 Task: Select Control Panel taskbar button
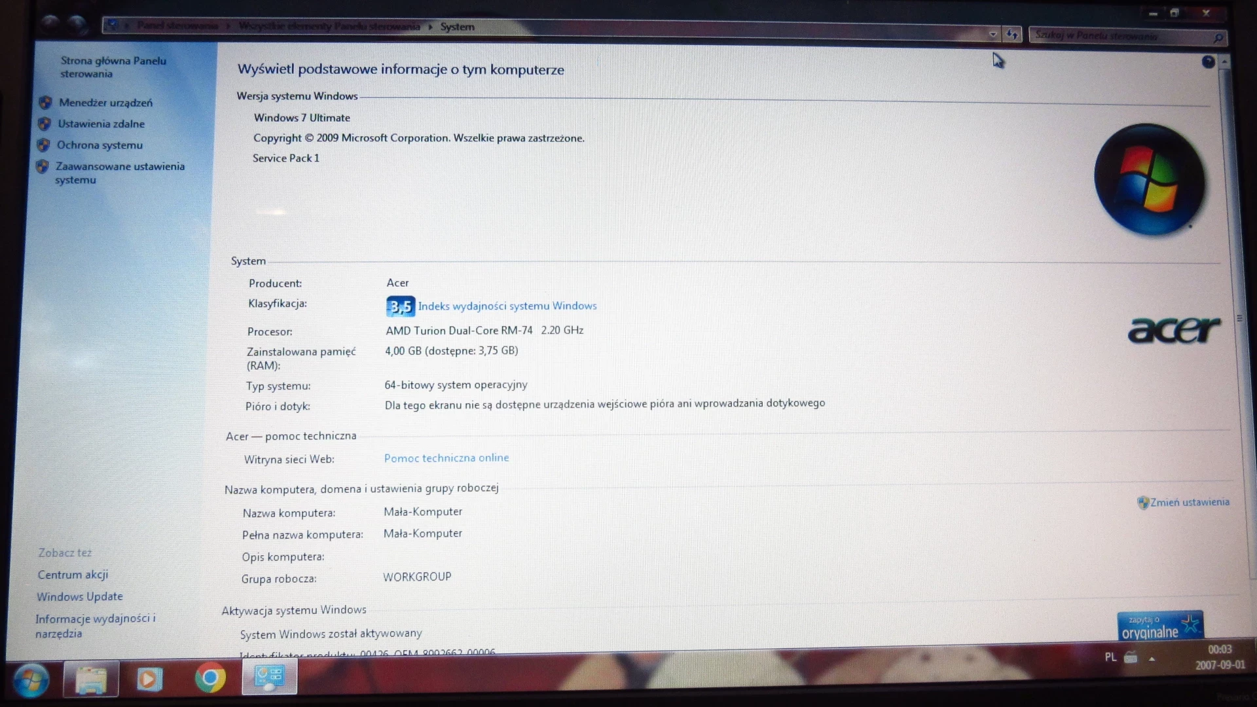pyautogui.click(x=270, y=677)
